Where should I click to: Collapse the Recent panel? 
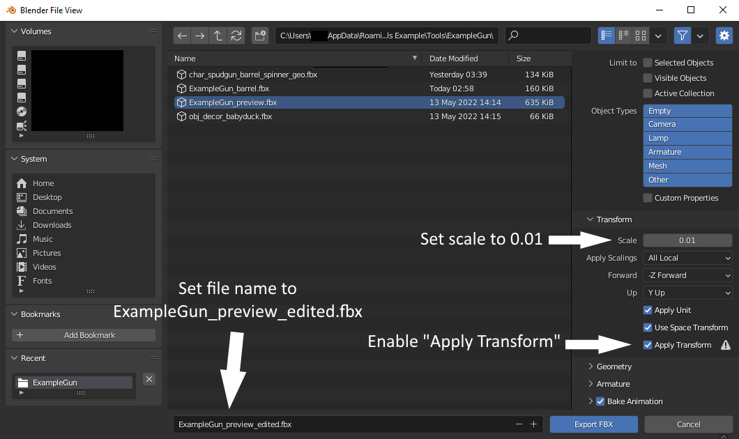click(x=14, y=358)
